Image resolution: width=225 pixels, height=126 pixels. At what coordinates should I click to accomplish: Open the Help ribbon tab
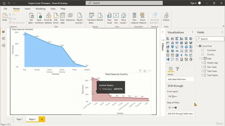(x=63, y=9)
